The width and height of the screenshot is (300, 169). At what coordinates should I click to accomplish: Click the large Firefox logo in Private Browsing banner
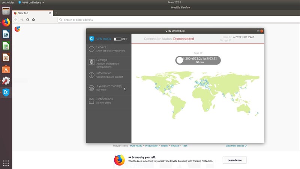click(x=119, y=160)
